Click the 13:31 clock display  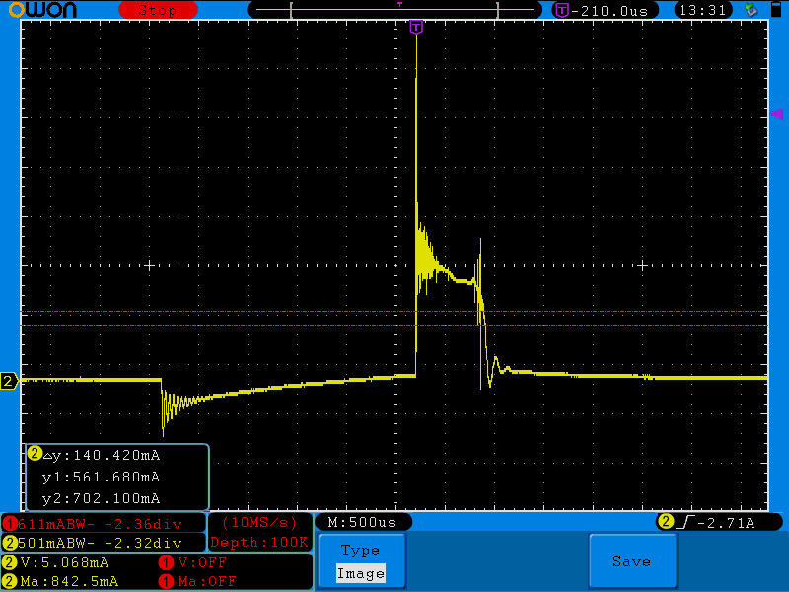[x=703, y=10]
